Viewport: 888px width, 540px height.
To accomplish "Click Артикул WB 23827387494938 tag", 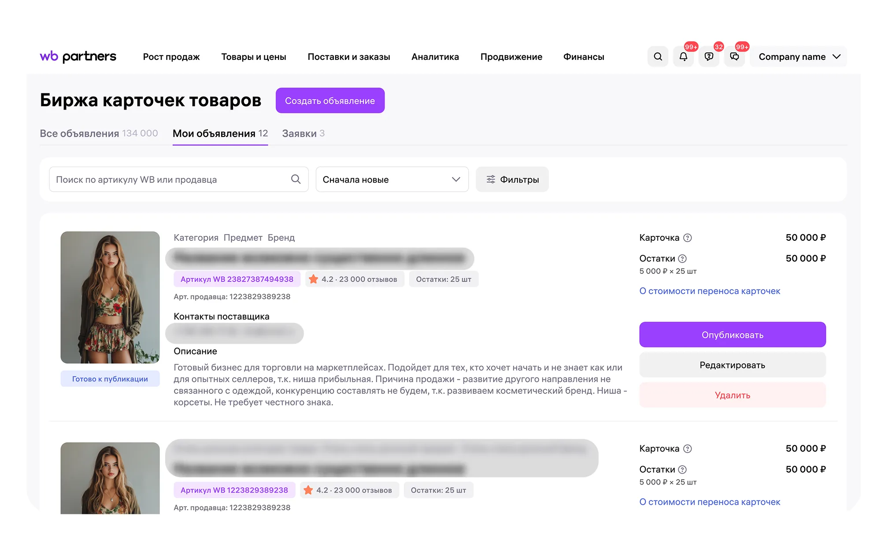I will [237, 279].
